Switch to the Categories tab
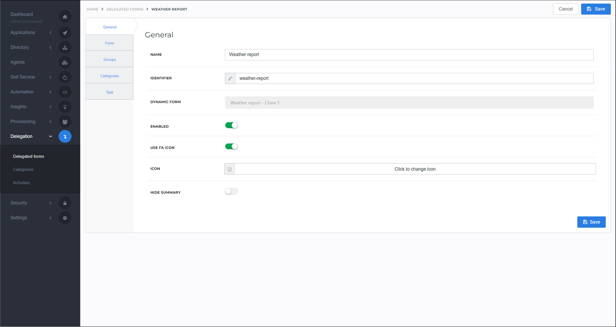616x327 pixels. 109,76
